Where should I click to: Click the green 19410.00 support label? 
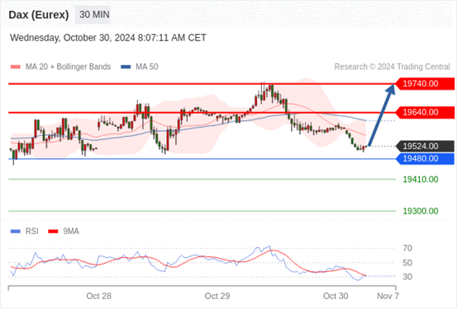(x=421, y=180)
